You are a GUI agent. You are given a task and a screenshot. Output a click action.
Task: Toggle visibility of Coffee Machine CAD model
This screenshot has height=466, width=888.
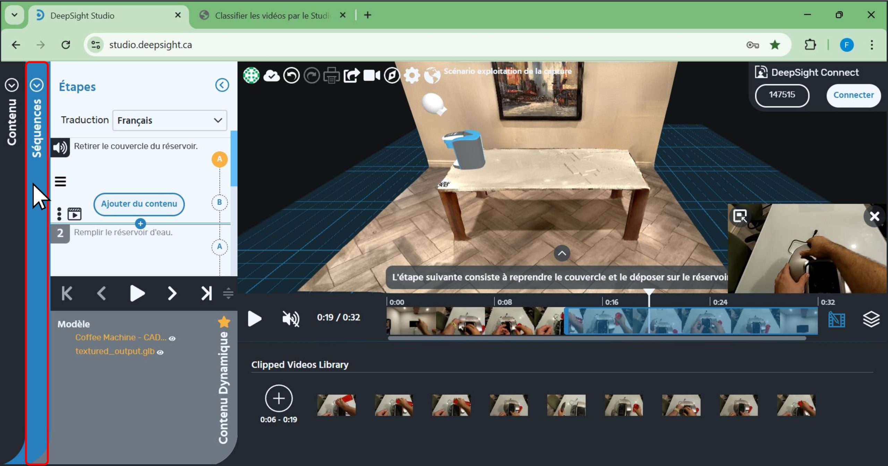(x=172, y=338)
